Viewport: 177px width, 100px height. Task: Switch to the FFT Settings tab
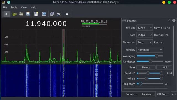click(163, 94)
